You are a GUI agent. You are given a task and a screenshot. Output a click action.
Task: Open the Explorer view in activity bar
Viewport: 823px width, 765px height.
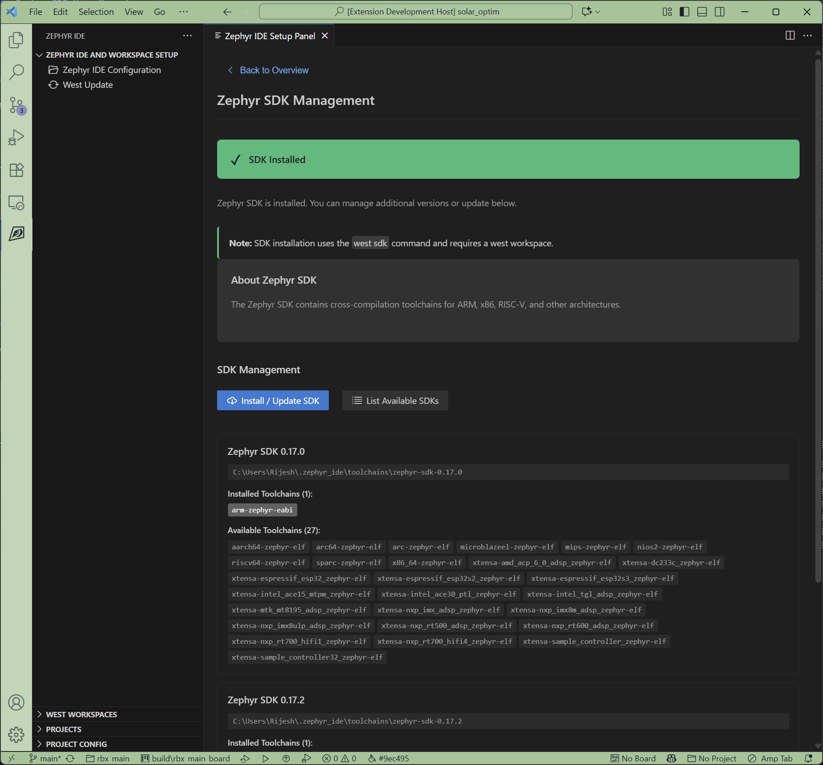tap(16, 40)
